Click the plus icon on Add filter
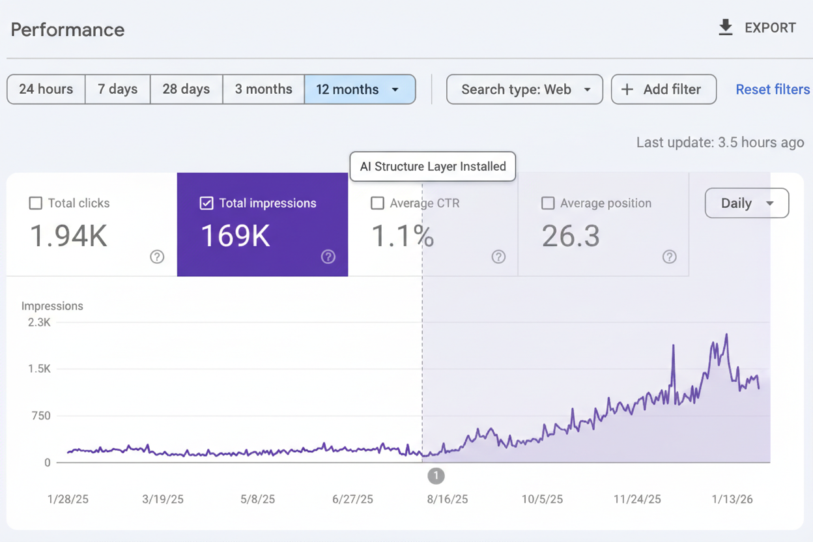 627,89
